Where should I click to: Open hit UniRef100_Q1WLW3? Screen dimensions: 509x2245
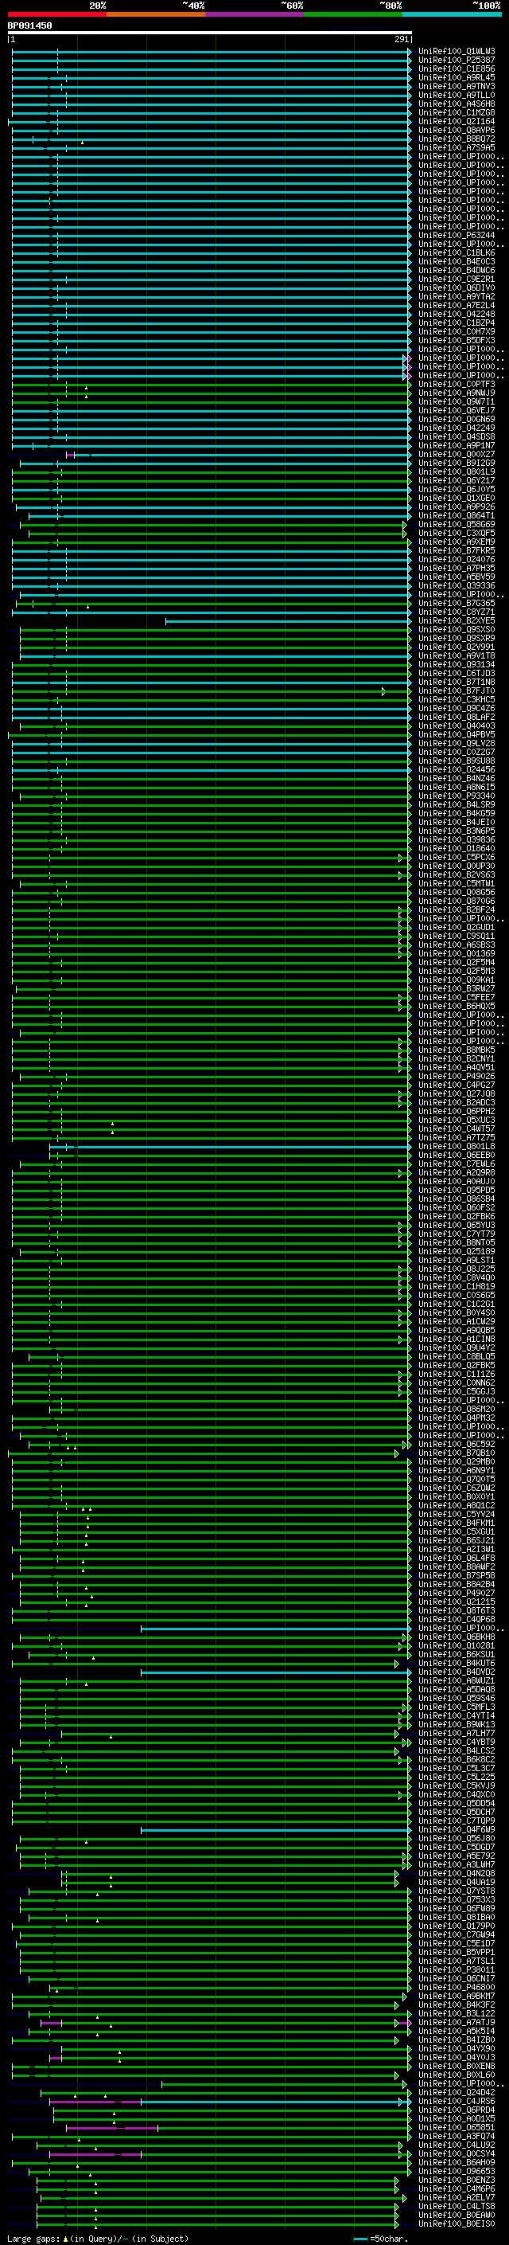coord(457,52)
